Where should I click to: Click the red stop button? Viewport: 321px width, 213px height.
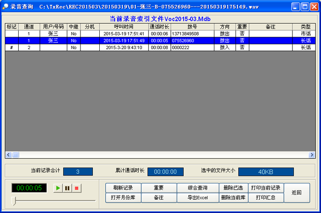click(76, 188)
